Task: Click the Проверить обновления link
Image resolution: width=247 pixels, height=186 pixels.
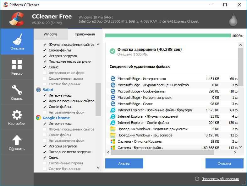Action: pos(220,179)
